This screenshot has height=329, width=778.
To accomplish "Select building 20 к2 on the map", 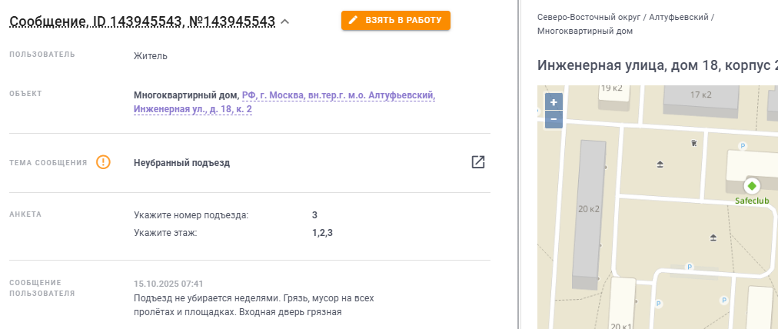I will (x=589, y=208).
